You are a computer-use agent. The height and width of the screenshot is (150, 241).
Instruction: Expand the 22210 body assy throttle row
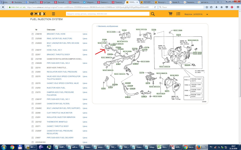[32, 68]
